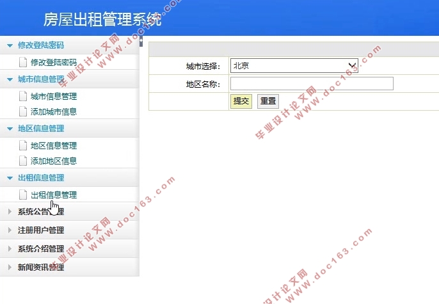Collapse the 出租信息管理 section arrow

pyautogui.click(x=10, y=178)
